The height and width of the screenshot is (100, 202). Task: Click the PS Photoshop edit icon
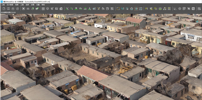tap(147, 9)
